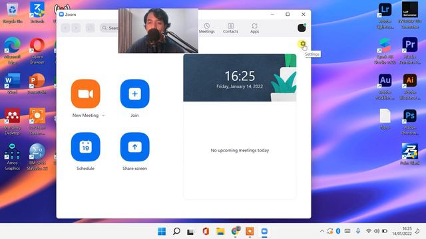
Task: Open the Wi-Fi tray icon
Action: coord(368,231)
